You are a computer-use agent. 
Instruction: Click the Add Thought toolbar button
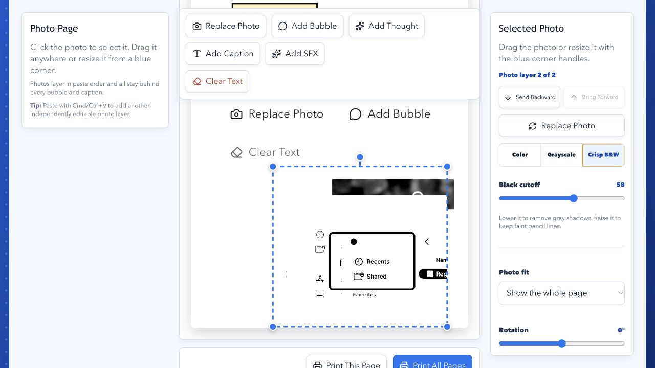(x=386, y=26)
